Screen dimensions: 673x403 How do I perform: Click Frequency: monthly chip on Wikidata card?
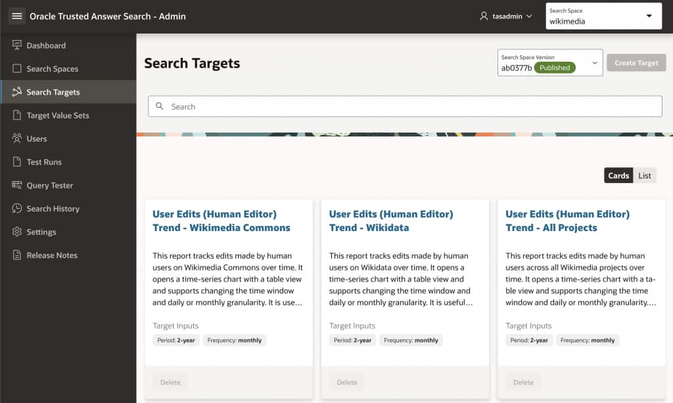click(411, 340)
